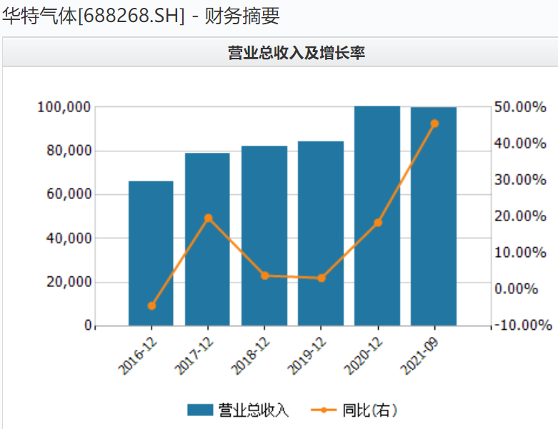Screen dimensions: 558x429
Task: Click the 2017-12 x-axis label
Action: tap(194, 355)
